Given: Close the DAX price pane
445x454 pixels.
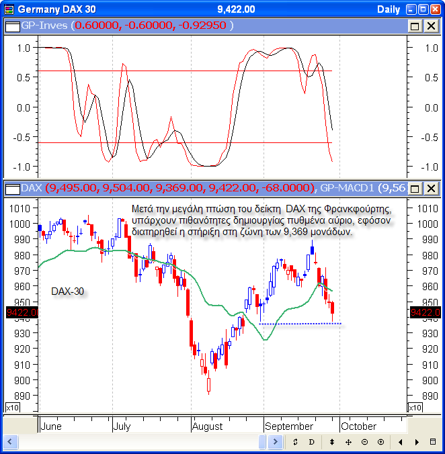Looking at the screenshot, I should tap(431, 189).
